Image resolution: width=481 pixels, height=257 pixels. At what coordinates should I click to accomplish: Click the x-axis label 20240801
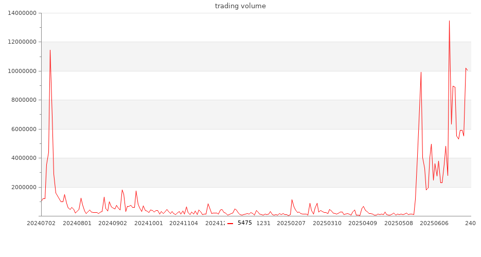click(x=77, y=223)
